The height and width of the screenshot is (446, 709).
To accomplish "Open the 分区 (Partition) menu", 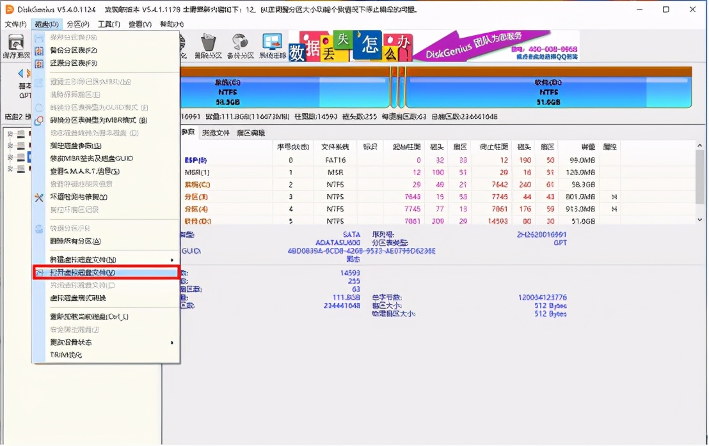I will [x=78, y=24].
